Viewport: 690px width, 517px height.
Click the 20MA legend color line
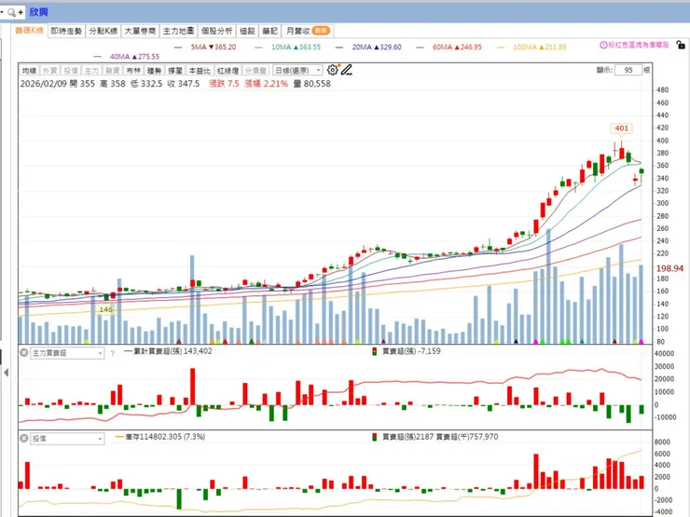pos(338,47)
